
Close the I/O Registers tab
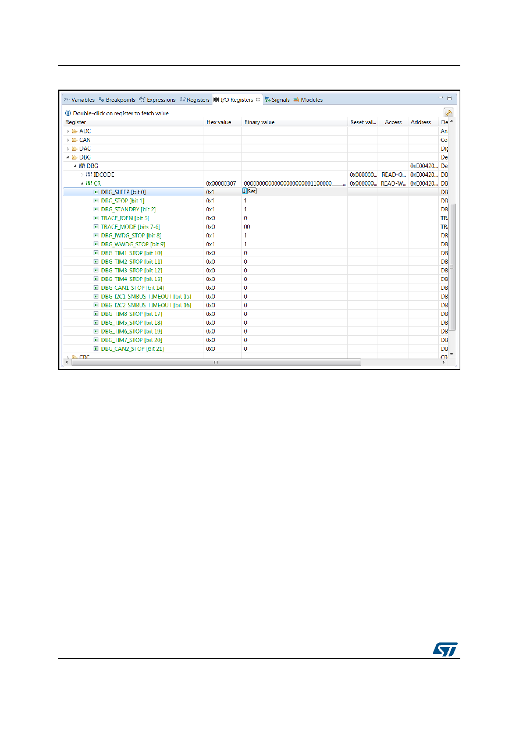258,100
